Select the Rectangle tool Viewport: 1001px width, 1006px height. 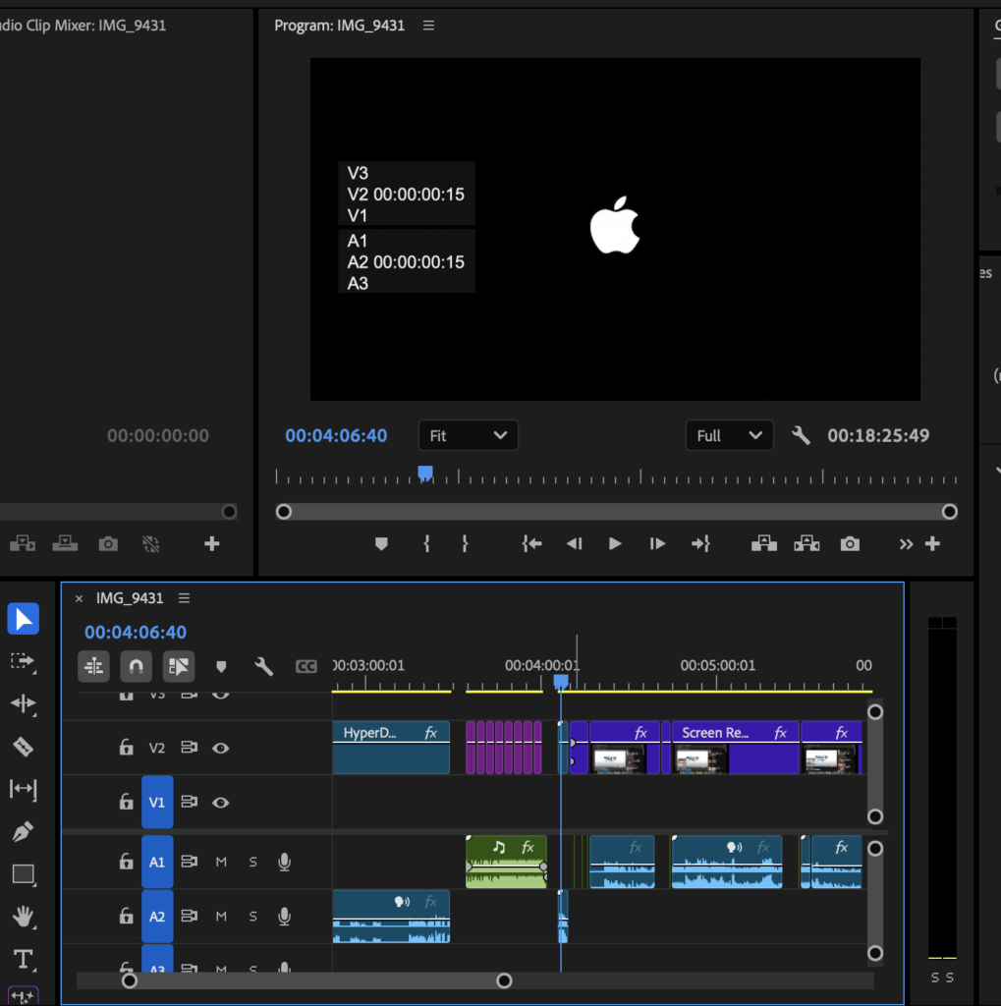coord(24,873)
